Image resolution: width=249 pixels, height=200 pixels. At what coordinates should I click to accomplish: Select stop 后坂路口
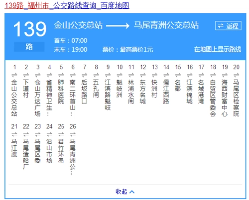point(85,92)
